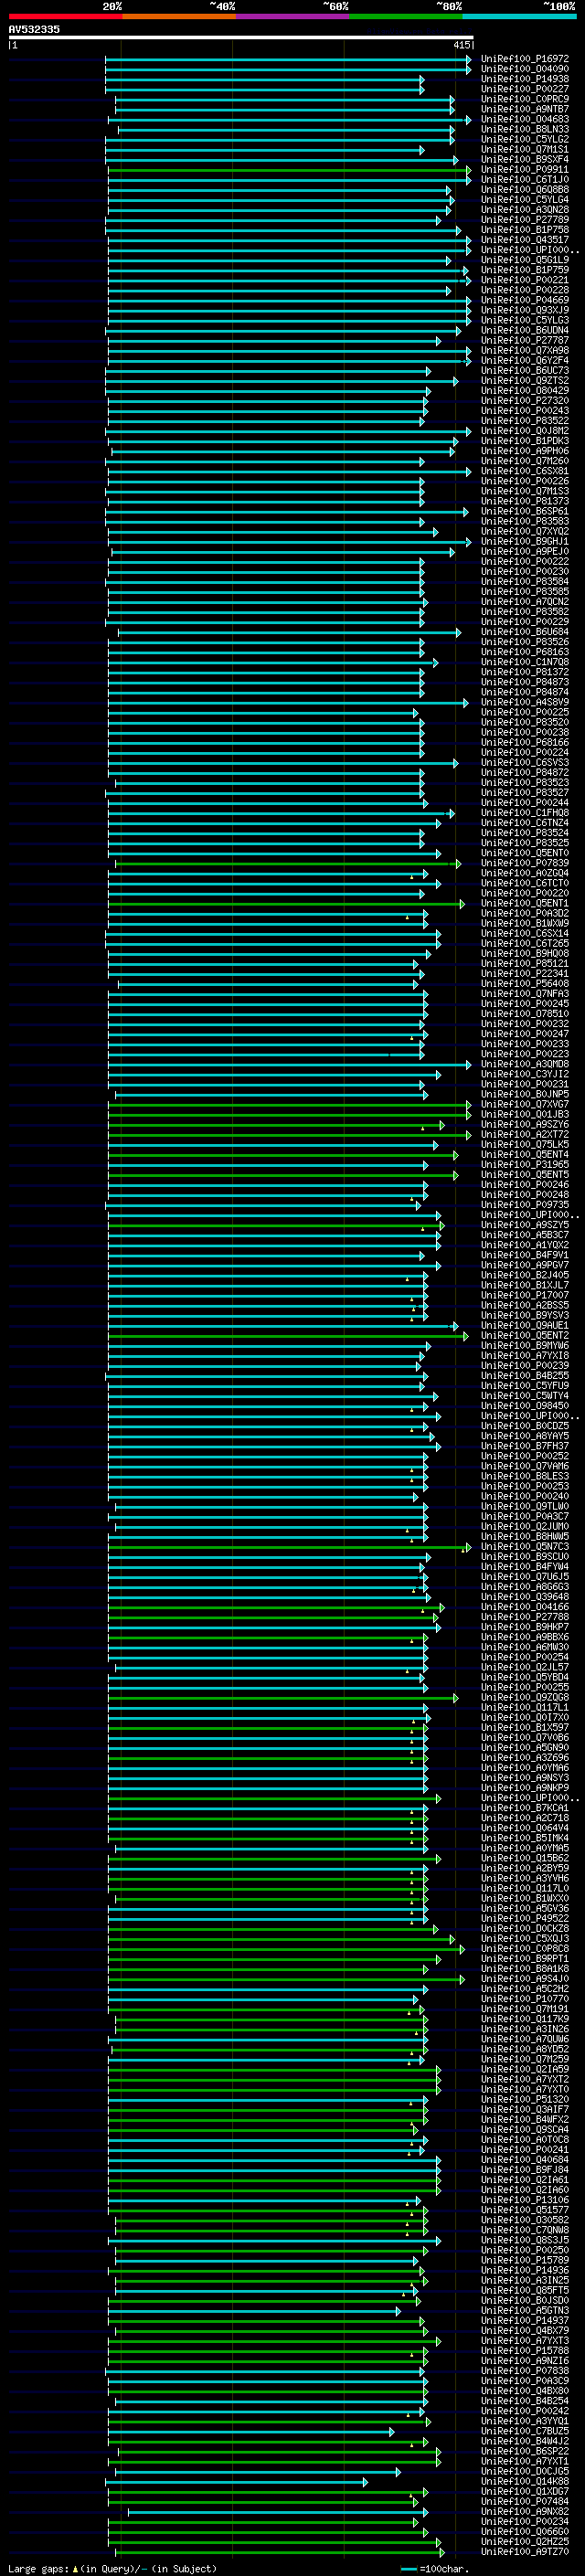Open hit UniRef100_O04090

coord(525,69)
